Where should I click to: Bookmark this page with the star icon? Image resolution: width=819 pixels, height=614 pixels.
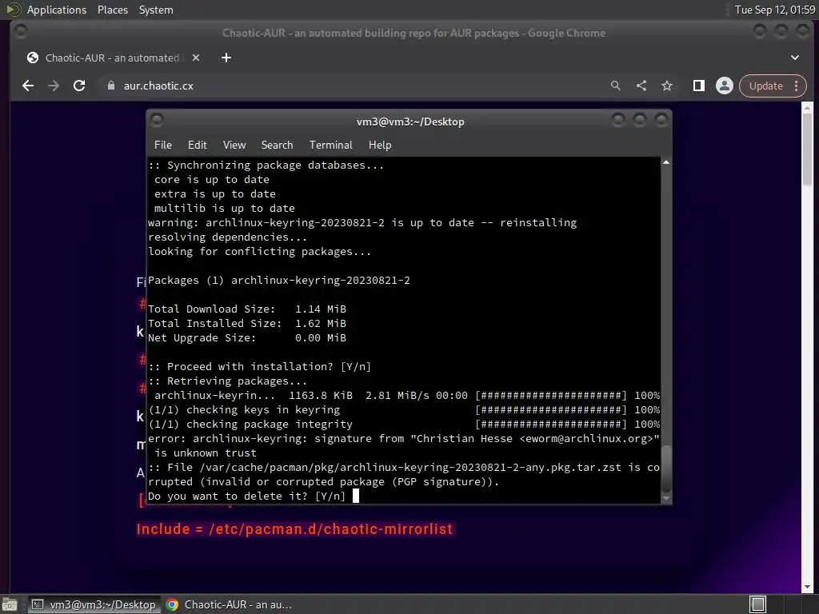click(667, 86)
